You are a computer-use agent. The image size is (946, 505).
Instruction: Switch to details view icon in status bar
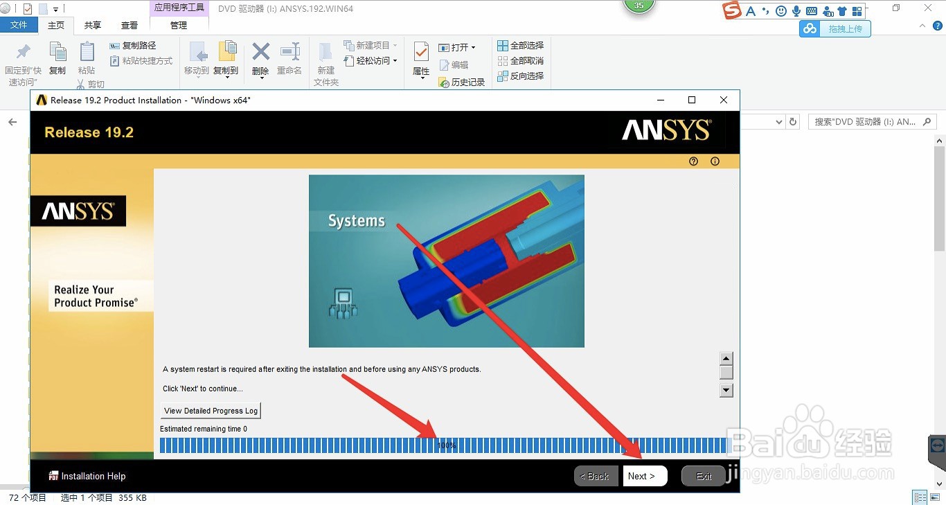pos(920,497)
